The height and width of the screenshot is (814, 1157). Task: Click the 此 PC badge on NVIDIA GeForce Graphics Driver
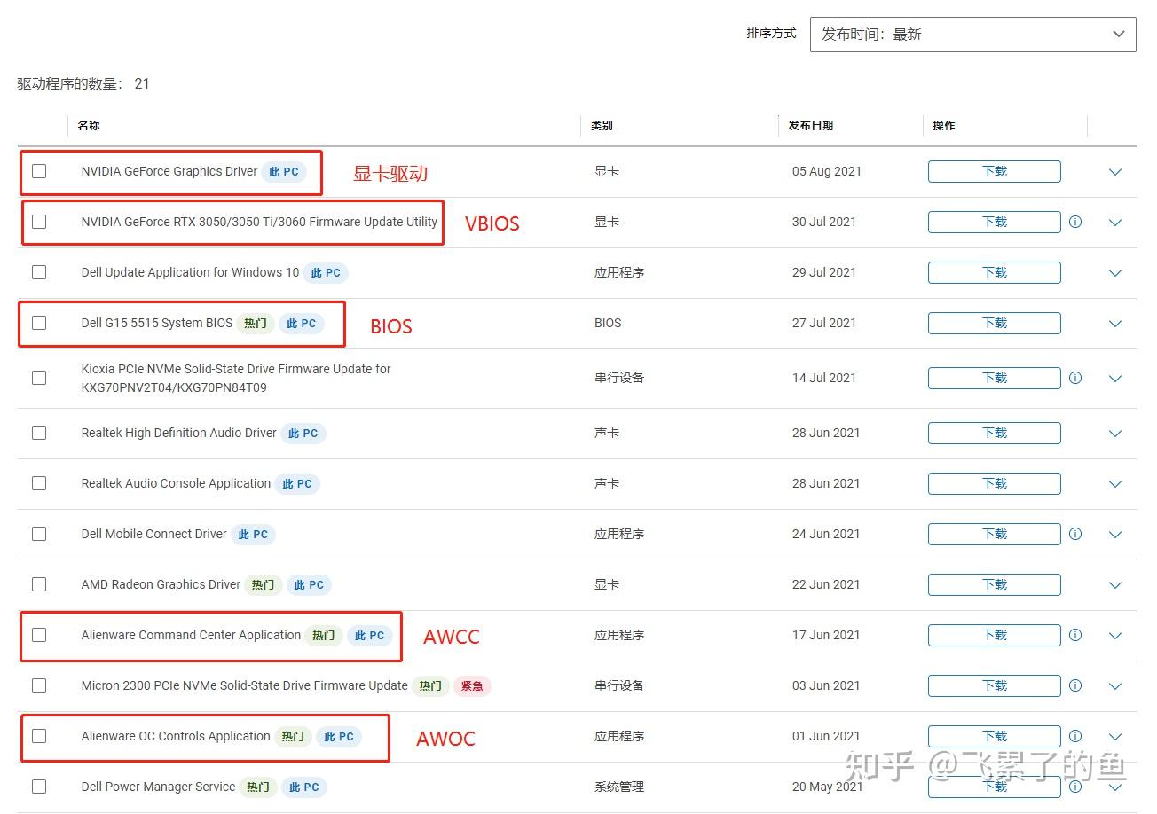point(283,171)
